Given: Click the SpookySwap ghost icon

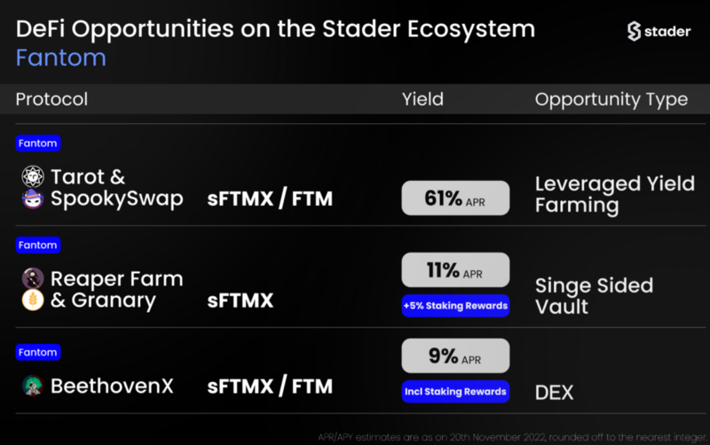Looking at the screenshot, I should click(33, 198).
